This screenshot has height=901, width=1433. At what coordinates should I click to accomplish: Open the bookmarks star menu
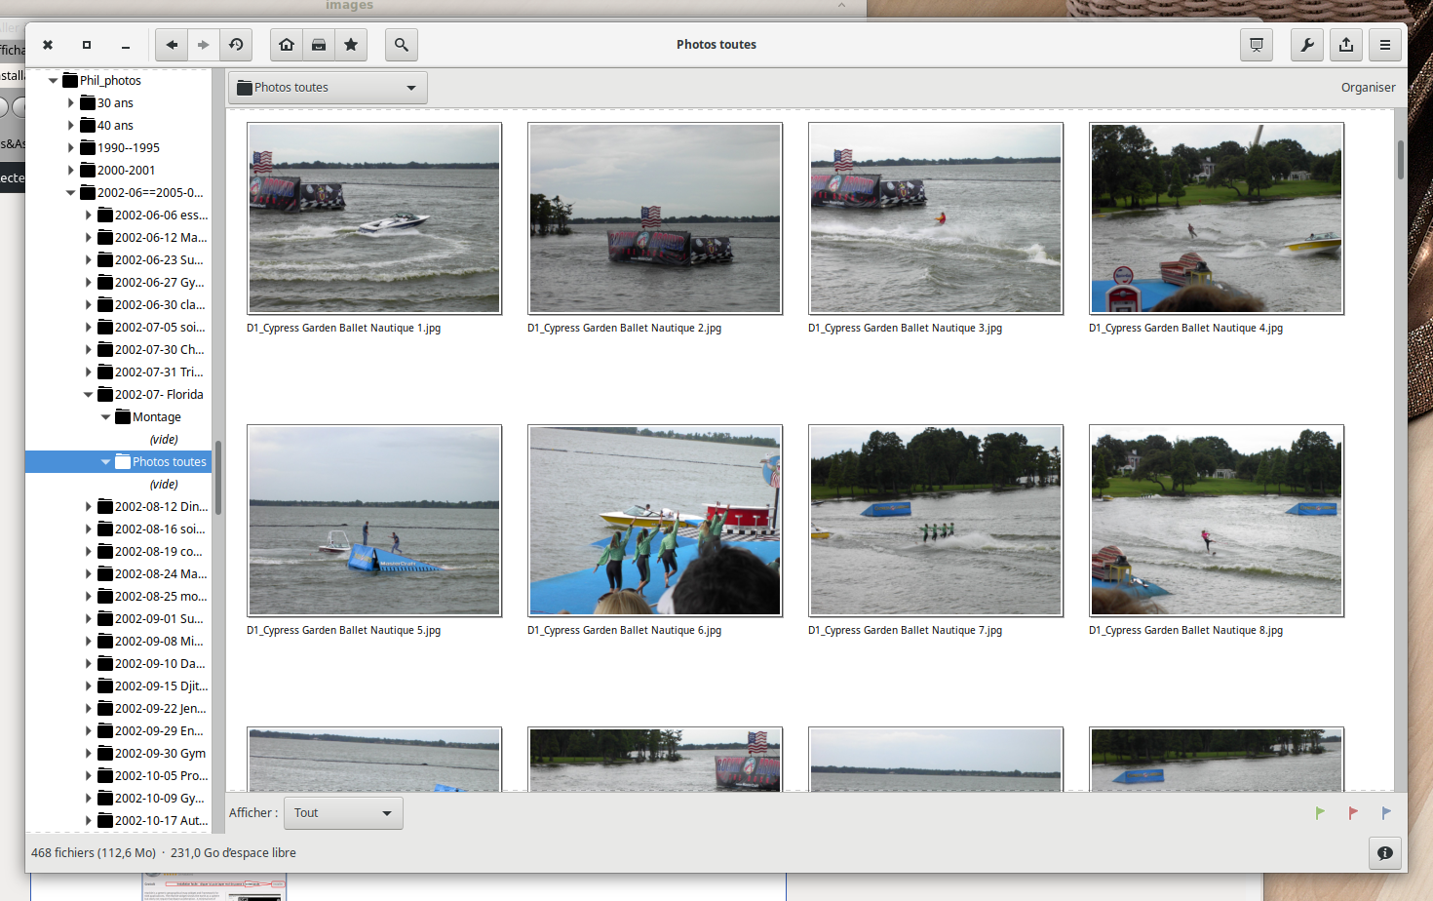351,45
